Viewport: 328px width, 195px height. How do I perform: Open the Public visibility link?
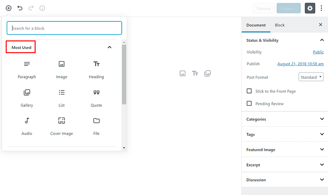318,52
